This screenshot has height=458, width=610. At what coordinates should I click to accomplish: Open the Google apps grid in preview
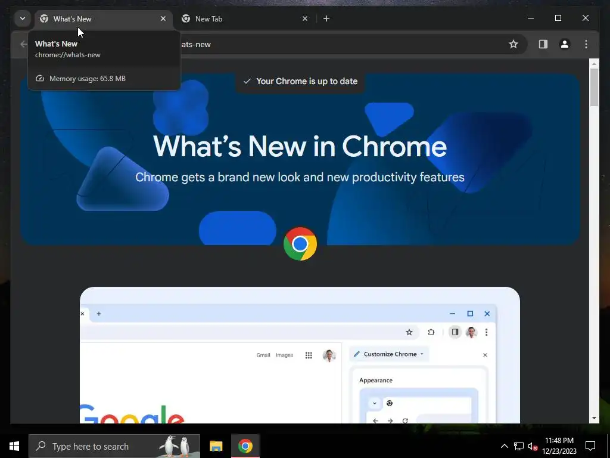click(309, 355)
